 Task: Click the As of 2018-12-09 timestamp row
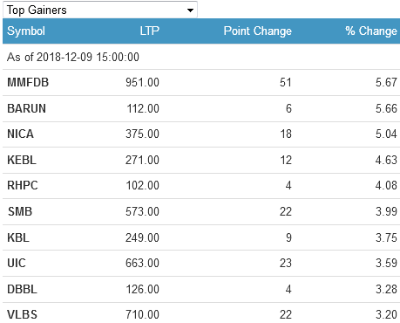point(201,57)
